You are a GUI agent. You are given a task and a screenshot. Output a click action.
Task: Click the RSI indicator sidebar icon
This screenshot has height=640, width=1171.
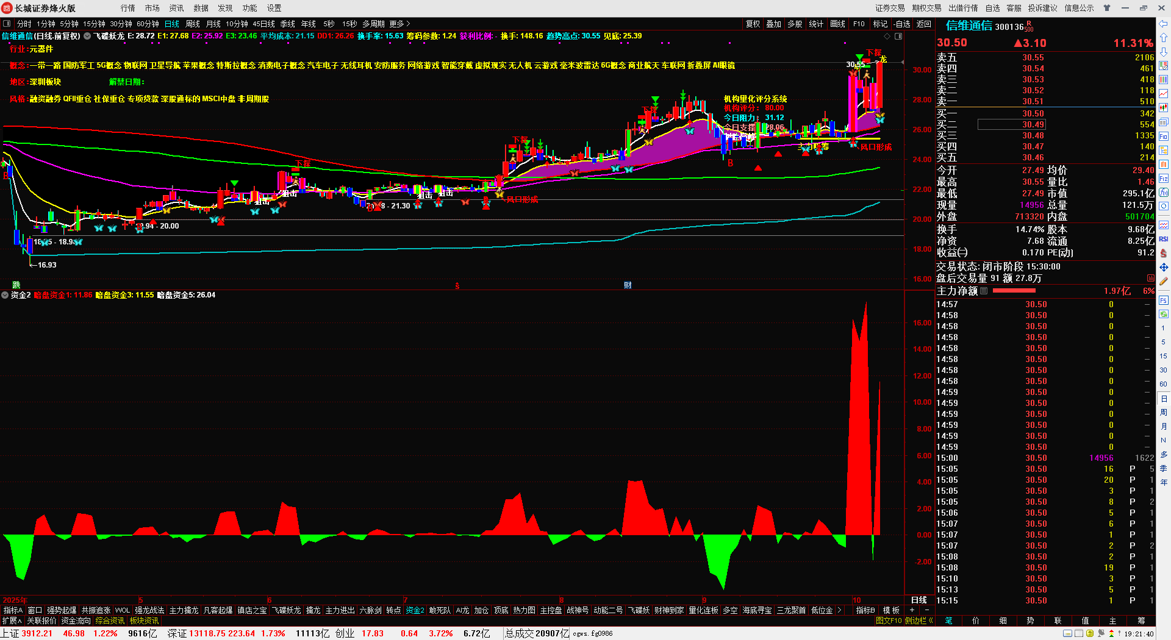point(1164,239)
